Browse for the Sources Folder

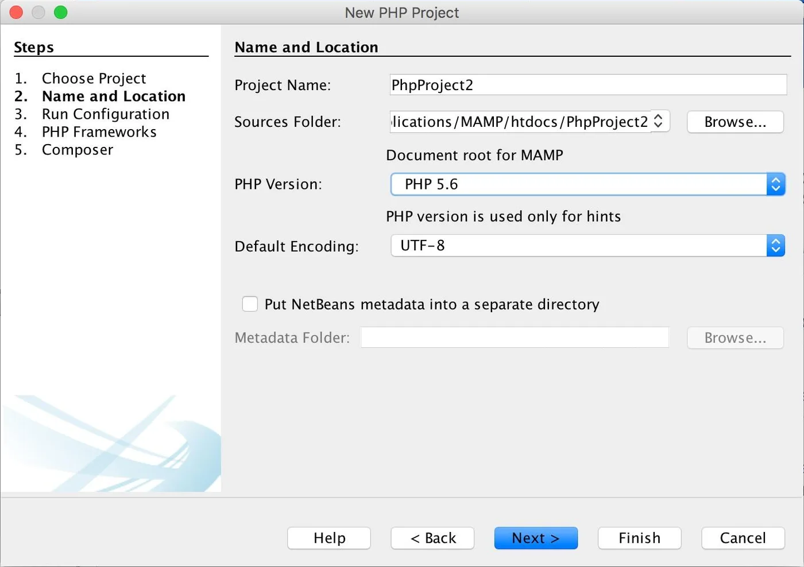pyautogui.click(x=735, y=122)
